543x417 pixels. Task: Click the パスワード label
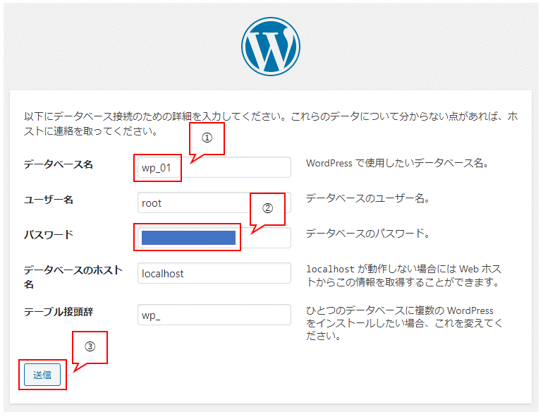(49, 235)
